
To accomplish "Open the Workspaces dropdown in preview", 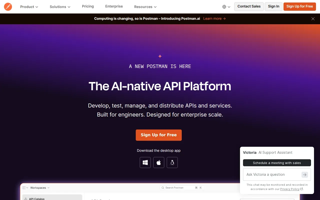I will (40, 188).
